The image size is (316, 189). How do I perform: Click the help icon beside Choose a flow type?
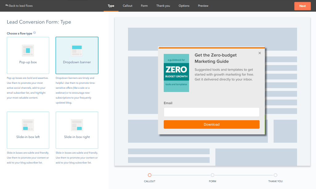click(x=35, y=33)
